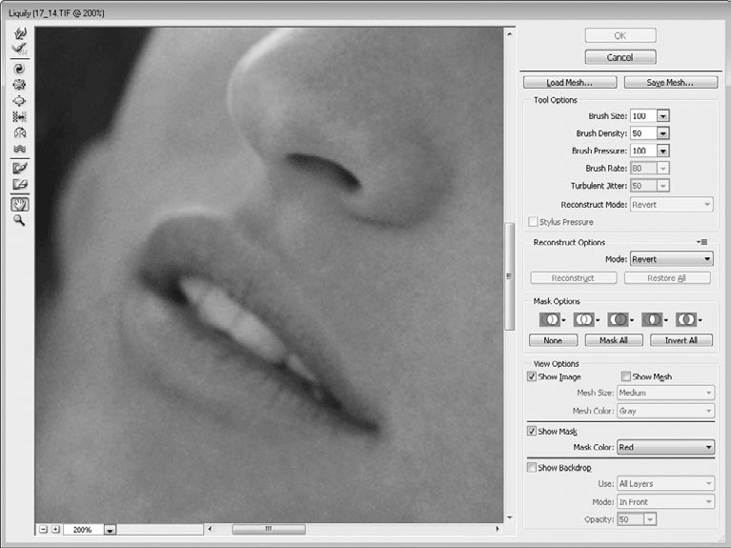The image size is (731, 548).
Task: Enable the Show Backdrop checkbox
Action: coord(532,467)
